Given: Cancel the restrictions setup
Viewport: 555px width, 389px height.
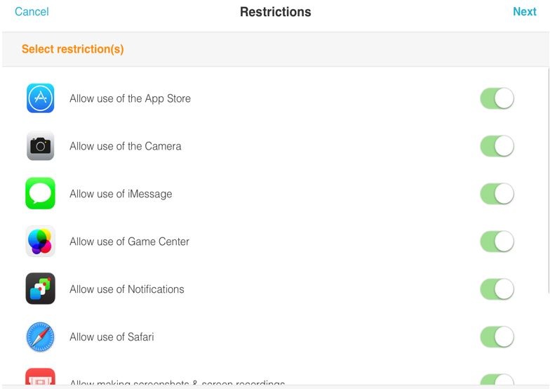Looking at the screenshot, I should click(32, 12).
